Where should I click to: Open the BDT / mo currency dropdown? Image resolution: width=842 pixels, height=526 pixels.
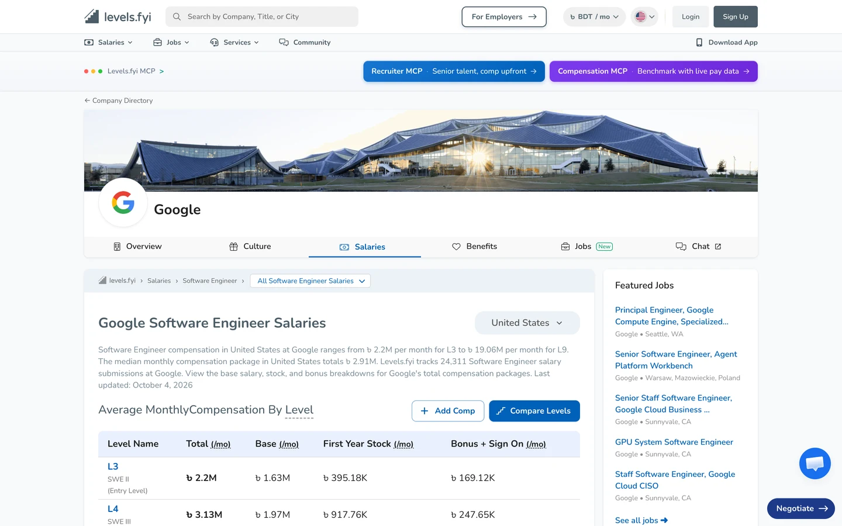point(594,16)
